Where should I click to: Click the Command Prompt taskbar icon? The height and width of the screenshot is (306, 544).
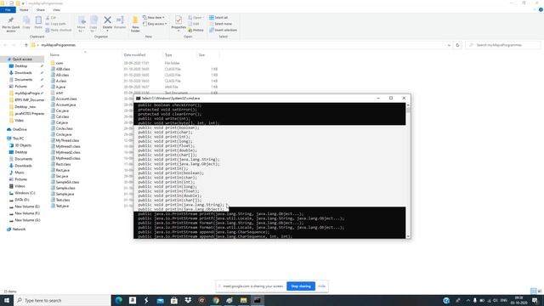click(x=258, y=300)
